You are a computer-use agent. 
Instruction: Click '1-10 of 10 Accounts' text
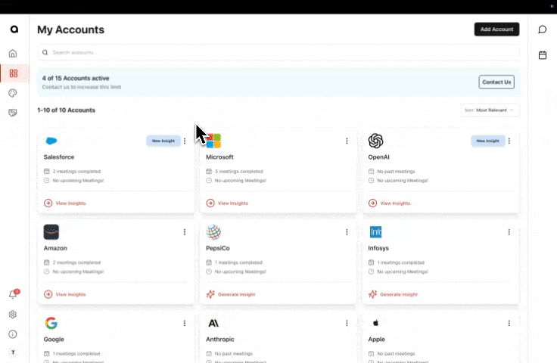(67, 110)
